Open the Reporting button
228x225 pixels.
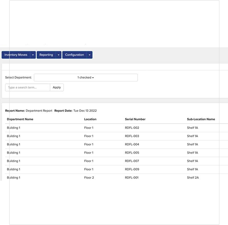[46, 55]
